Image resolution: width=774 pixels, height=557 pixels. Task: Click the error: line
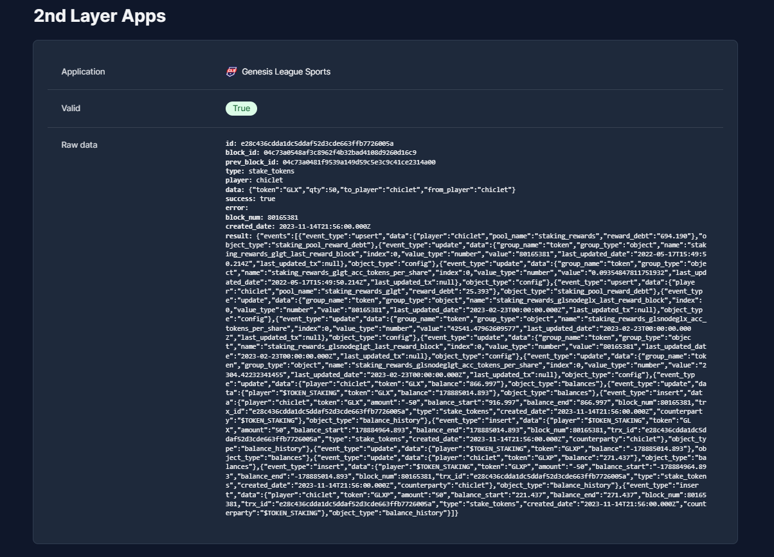tap(237, 208)
